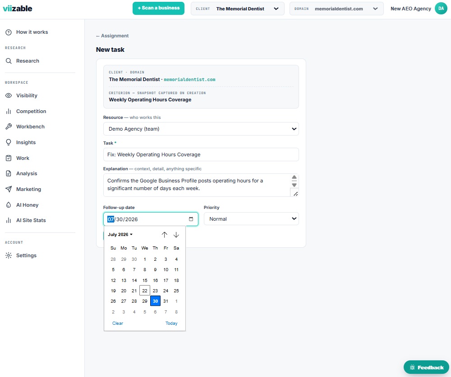
Task: Click the viizable logo
Action: 18,9
